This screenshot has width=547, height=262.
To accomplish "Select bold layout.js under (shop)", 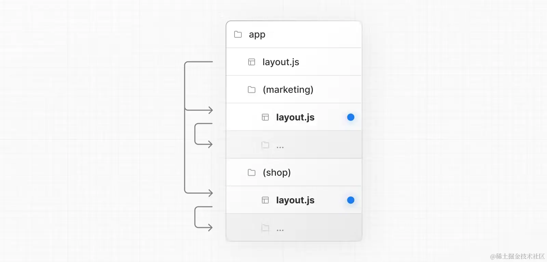I will click(295, 200).
